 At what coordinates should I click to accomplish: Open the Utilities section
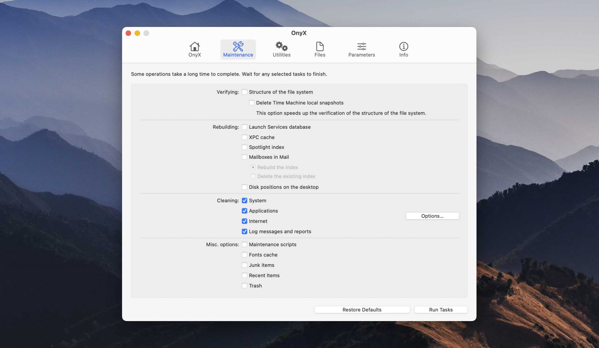click(281, 49)
